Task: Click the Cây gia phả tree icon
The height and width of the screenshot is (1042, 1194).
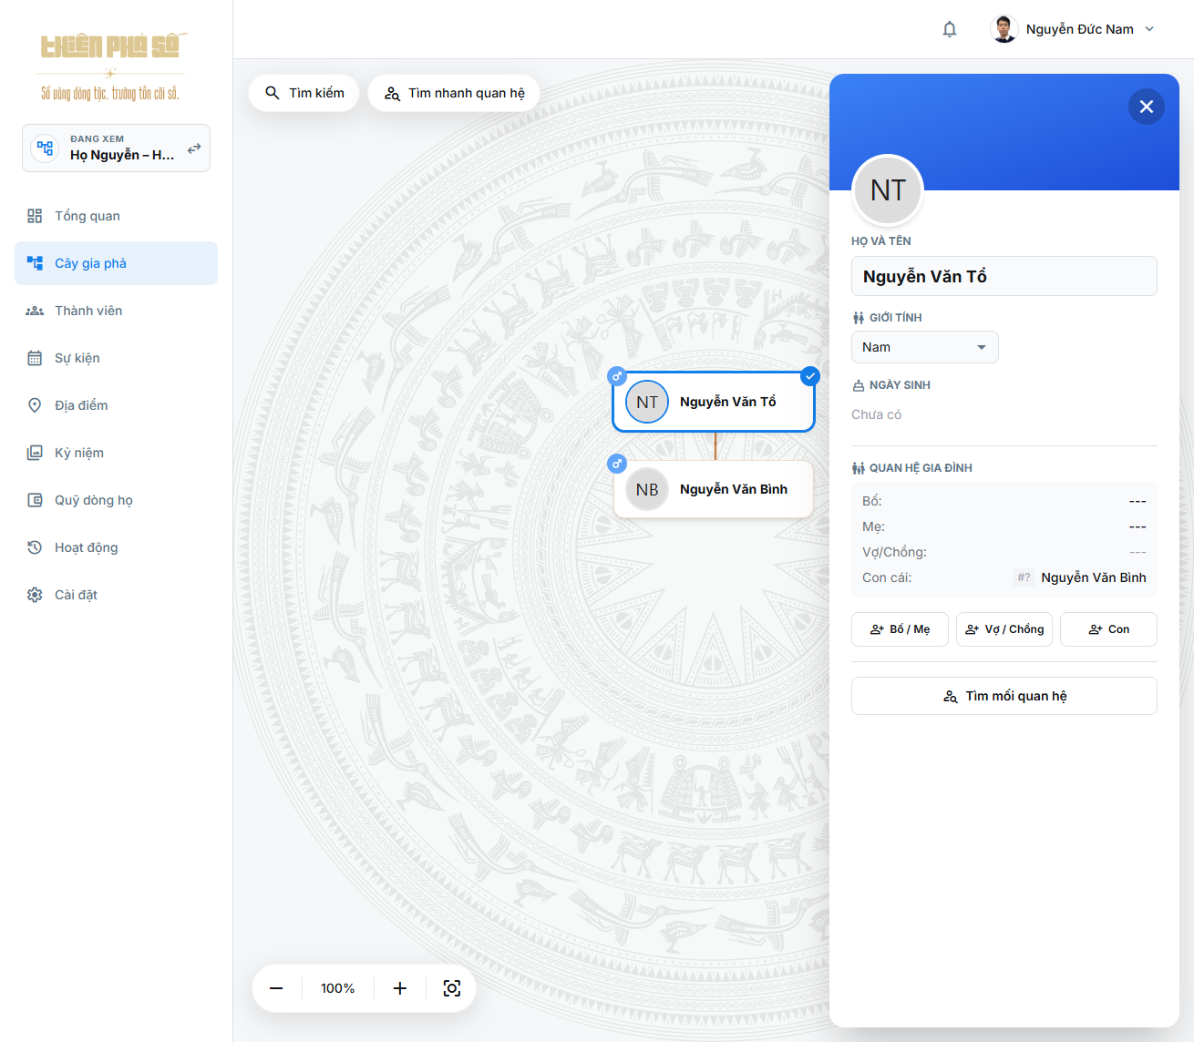Action: coord(35,263)
